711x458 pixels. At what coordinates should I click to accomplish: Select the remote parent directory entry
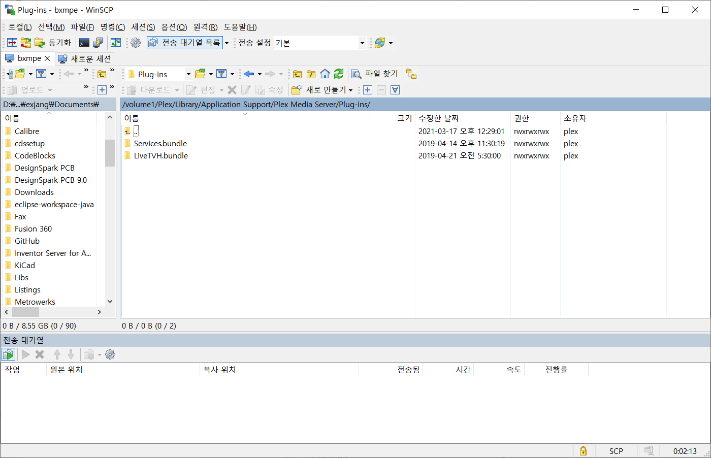pos(131,131)
